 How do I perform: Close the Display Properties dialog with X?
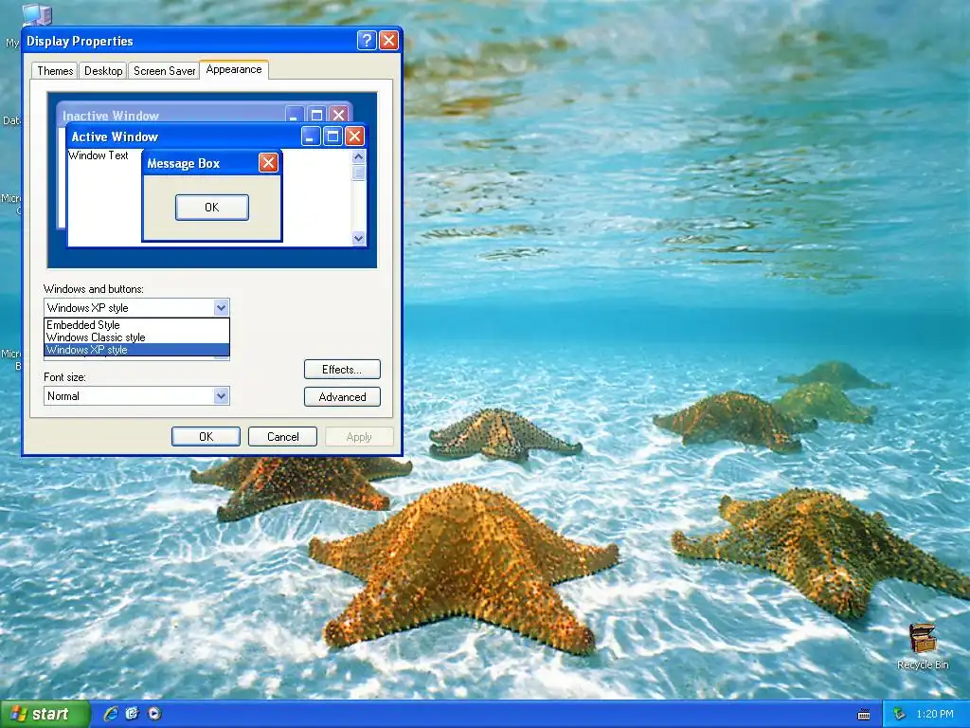[388, 40]
